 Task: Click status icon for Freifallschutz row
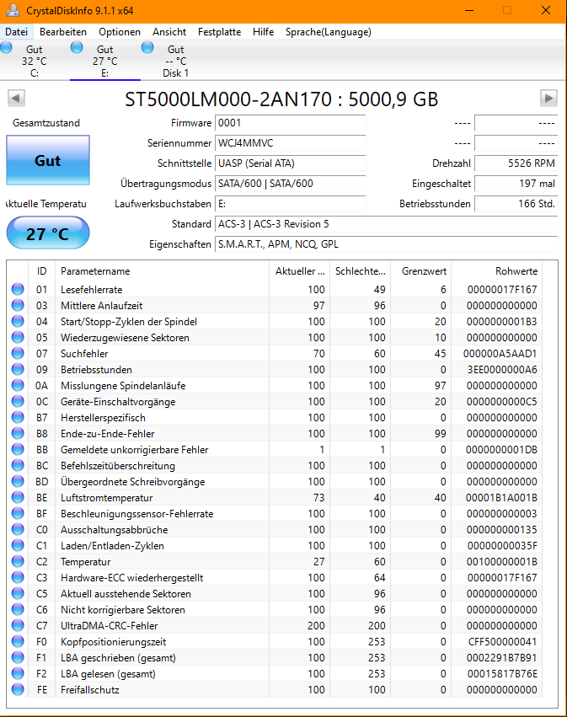[18, 689]
